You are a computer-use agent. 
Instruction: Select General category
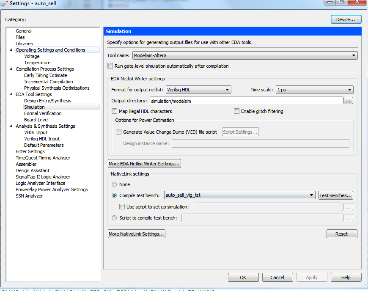(x=23, y=31)
